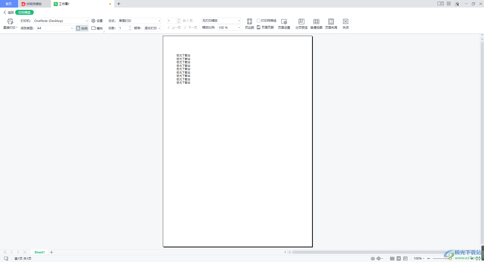
Task: Go to next page (下一页)
Action: click(x=191, y=28)
